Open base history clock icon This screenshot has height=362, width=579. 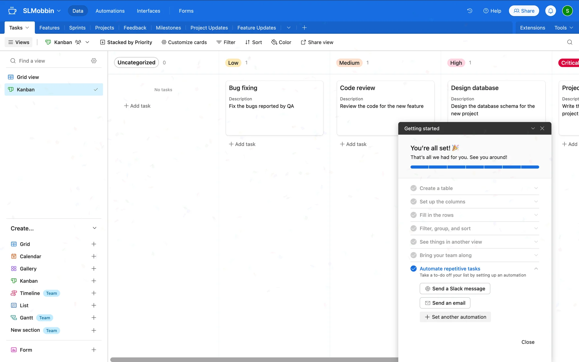click(470, 11)
